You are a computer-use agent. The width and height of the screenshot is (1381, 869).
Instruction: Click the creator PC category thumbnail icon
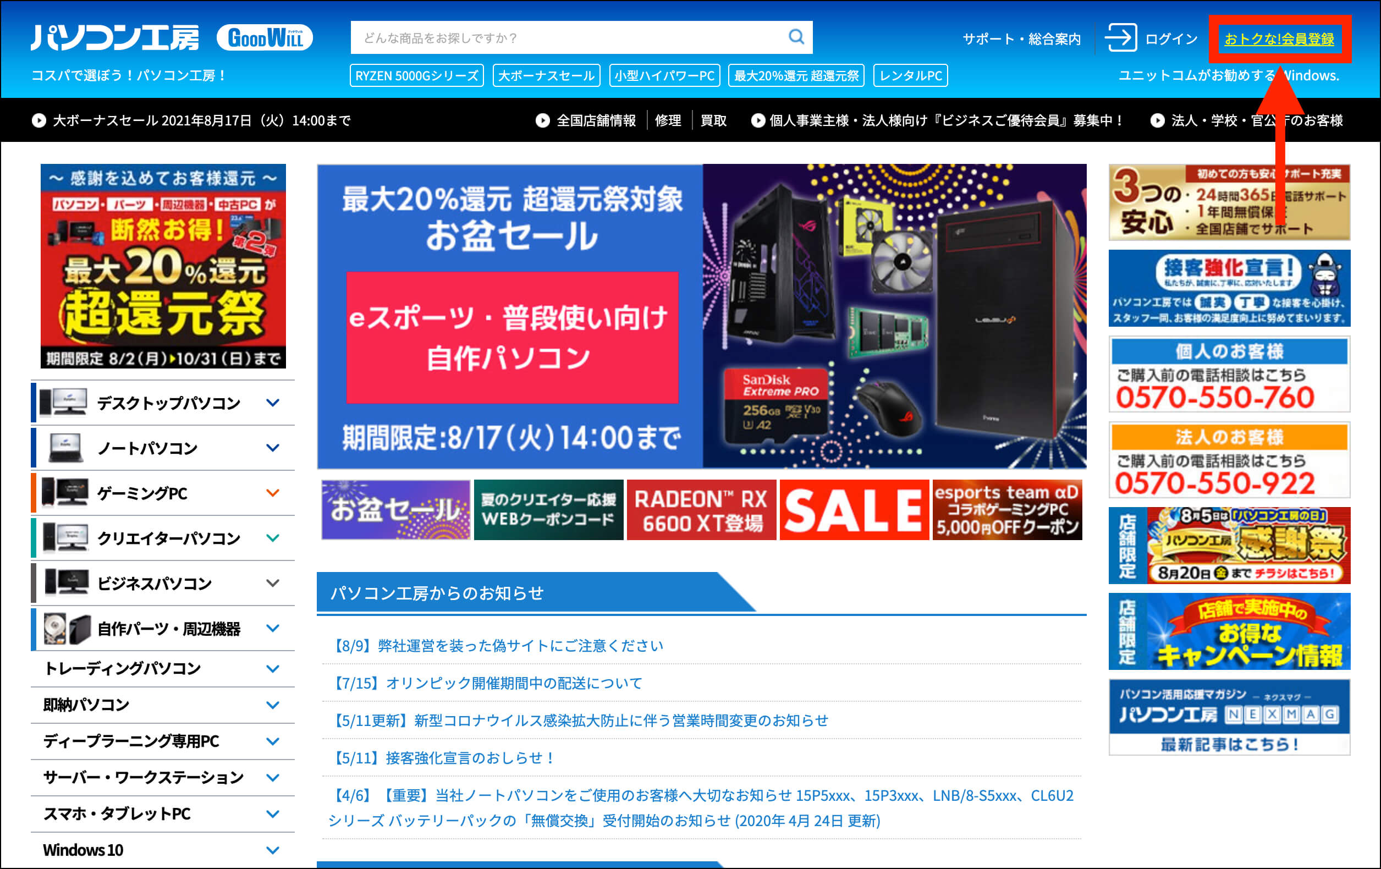[65, 538]
